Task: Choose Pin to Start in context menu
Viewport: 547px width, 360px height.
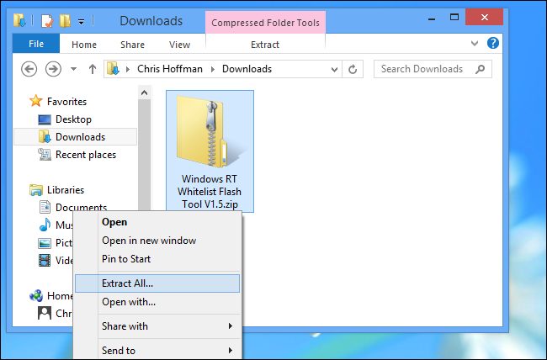Action: (x=157, y=259)
